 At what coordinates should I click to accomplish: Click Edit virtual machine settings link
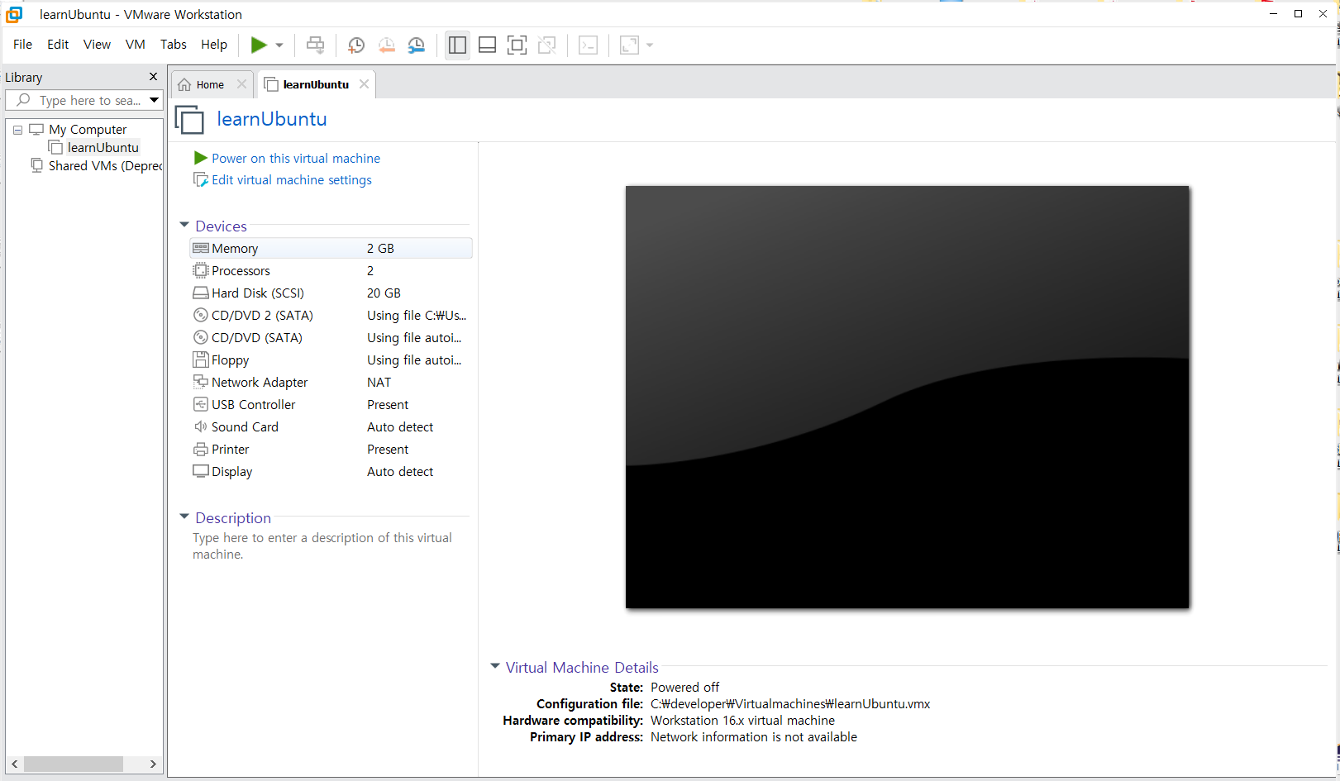point(292,180)
